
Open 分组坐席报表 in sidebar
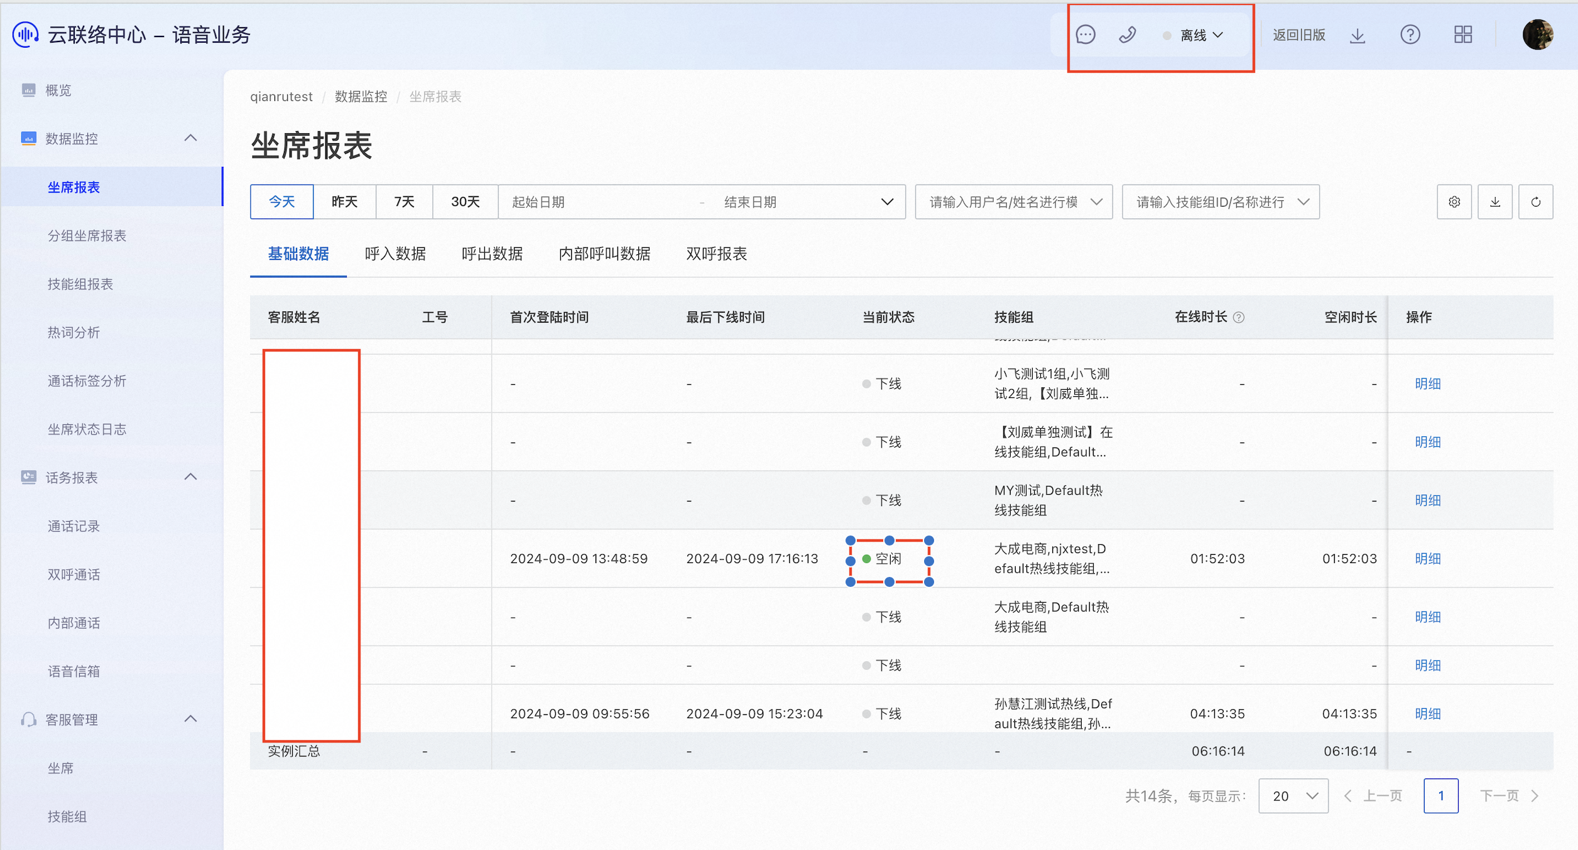tap(87, 235)
